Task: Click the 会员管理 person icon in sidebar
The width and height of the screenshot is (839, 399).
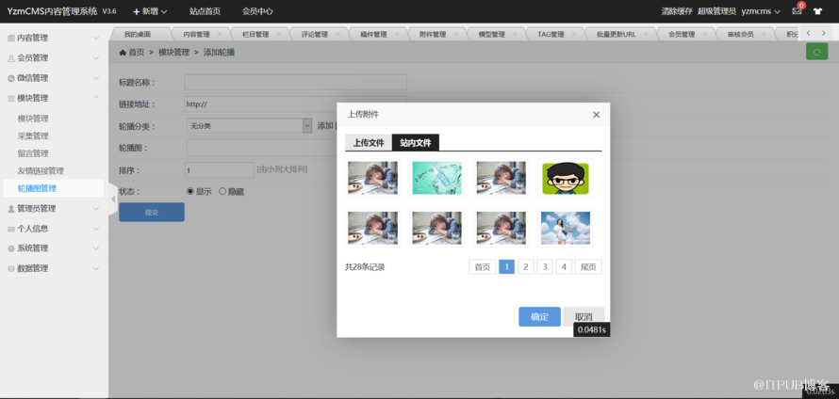Action: (11, 58)
